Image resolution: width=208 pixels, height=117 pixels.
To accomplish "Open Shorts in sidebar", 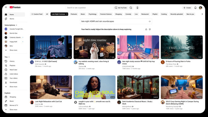I will point(14,19).
